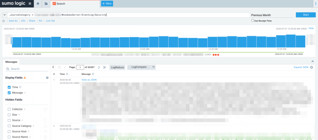Click the page number input box
This screenshot has width=318, height=140.
click(80, 67)
